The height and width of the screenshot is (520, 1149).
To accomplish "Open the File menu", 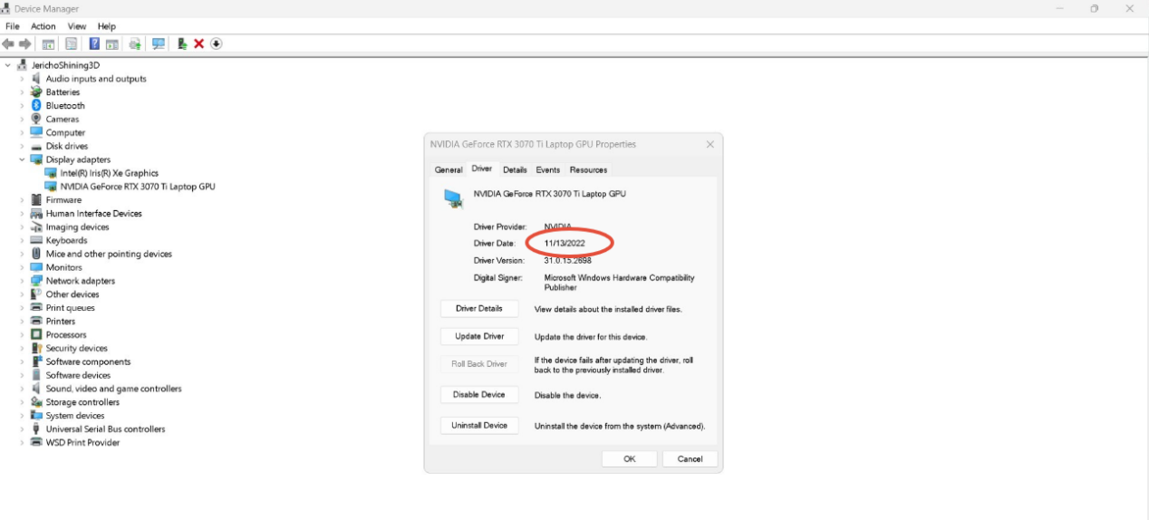I will point(13,26).
